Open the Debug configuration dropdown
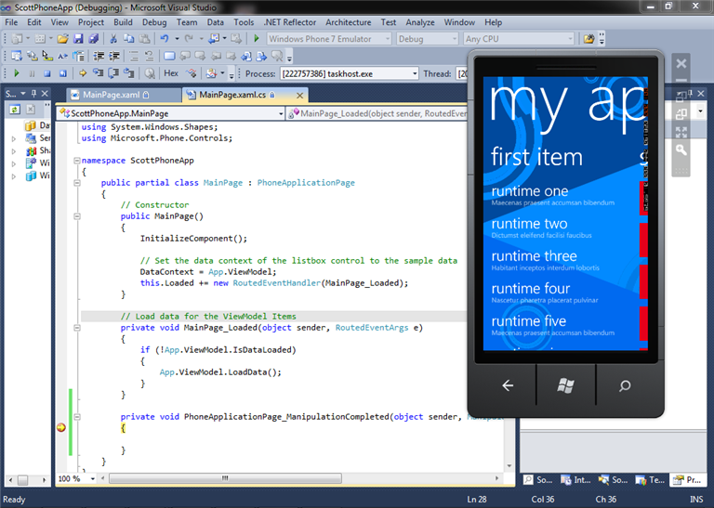The height and width of the screenshot is (508, 714). click(x=454, y=39)
